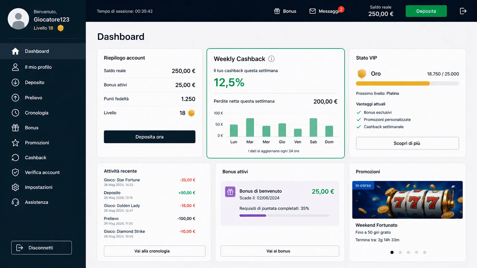
Task: Select the fourth promotions carousel dot
Action: click(416, 252)
